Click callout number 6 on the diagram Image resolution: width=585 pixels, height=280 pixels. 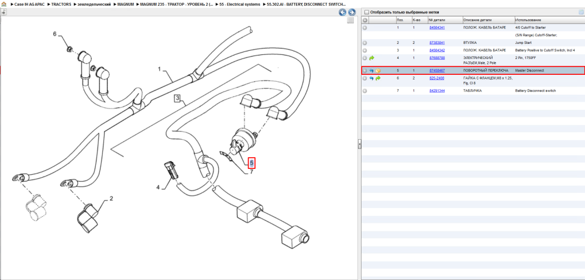(x=55, y=34)
